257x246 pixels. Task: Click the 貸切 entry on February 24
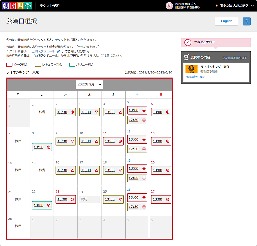click(x=90, y=199)
